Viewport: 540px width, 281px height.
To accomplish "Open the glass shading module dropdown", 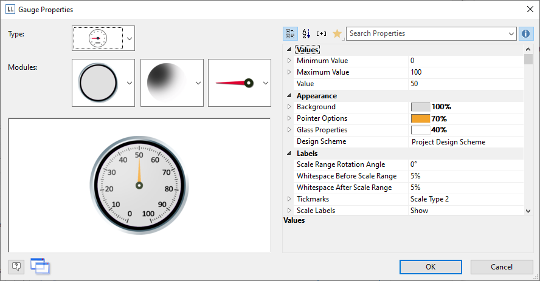I will (x=198, y=83).
